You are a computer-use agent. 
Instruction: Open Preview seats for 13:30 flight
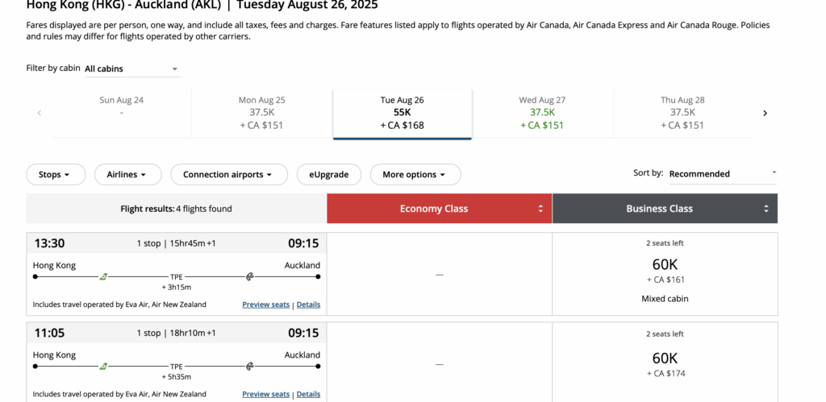(266, 305)
